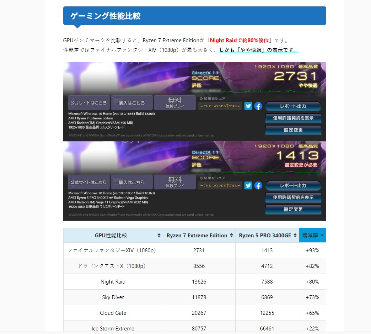Click the value 11878 in the table

199,297
